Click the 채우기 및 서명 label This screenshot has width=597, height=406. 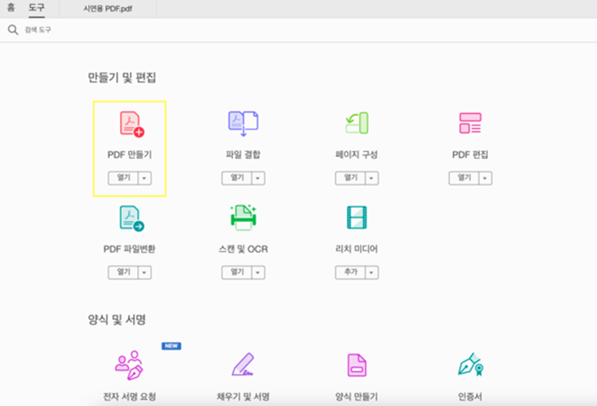click(243, 397)
